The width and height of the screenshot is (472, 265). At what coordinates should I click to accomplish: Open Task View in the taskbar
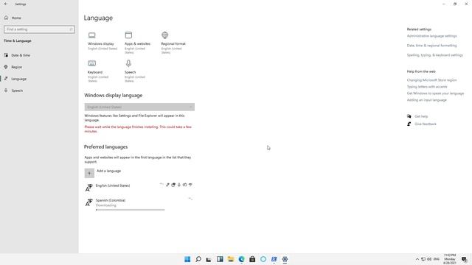(x=209, y=259)
